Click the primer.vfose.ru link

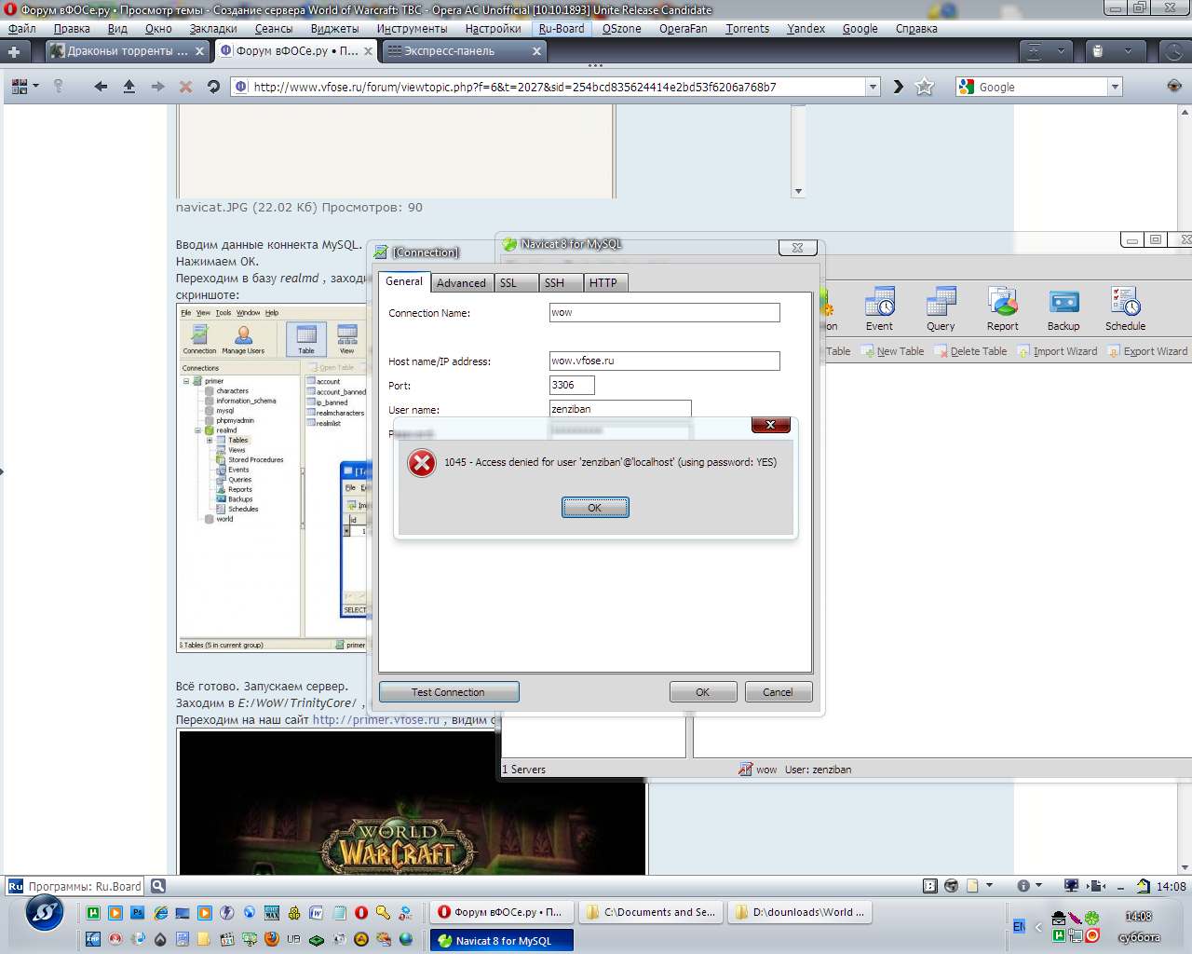tap(375, 719)
